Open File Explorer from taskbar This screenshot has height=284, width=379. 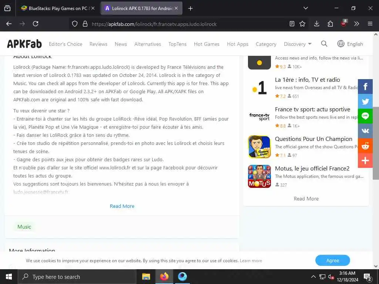point(146,277)
